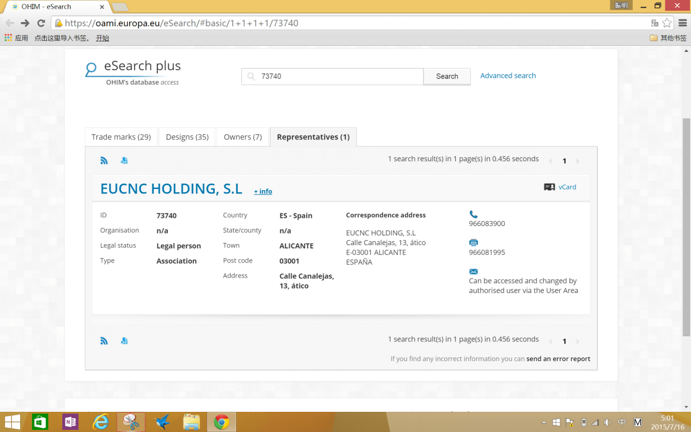Click the 开始 bookmark link
The image size is (691, 432).
point(102,38)
